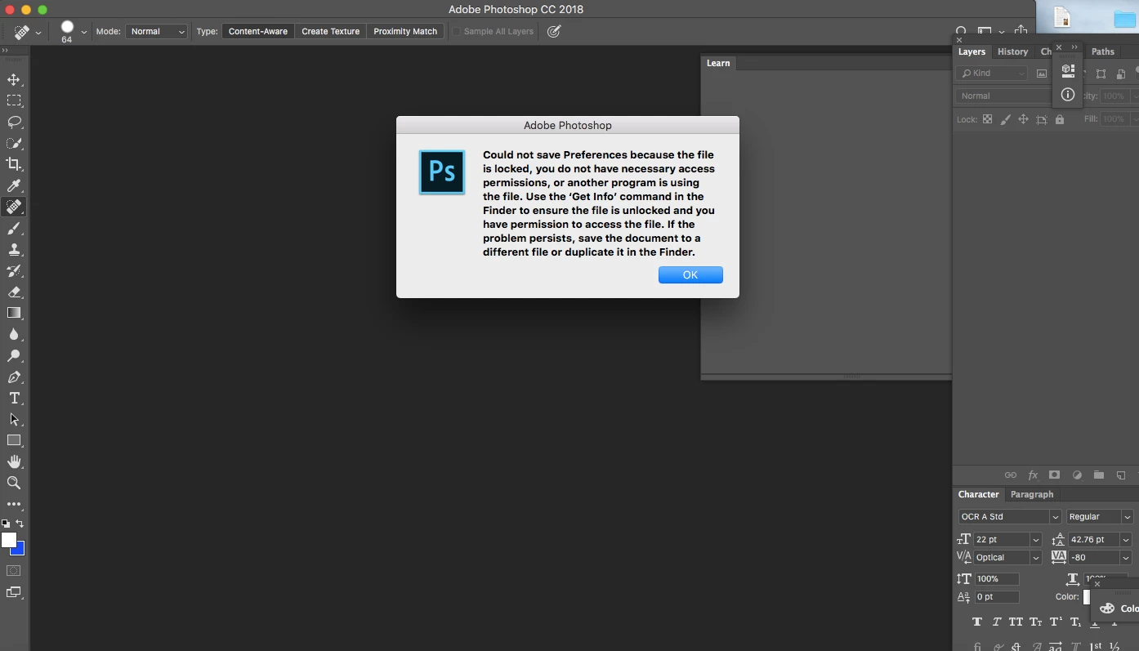Select the Content-Aware type button
1139x651 pixels.
pyautogui.click(x=258, y=32)
